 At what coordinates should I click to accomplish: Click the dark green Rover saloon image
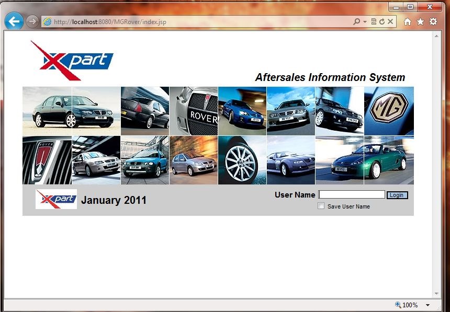[72, 111]
